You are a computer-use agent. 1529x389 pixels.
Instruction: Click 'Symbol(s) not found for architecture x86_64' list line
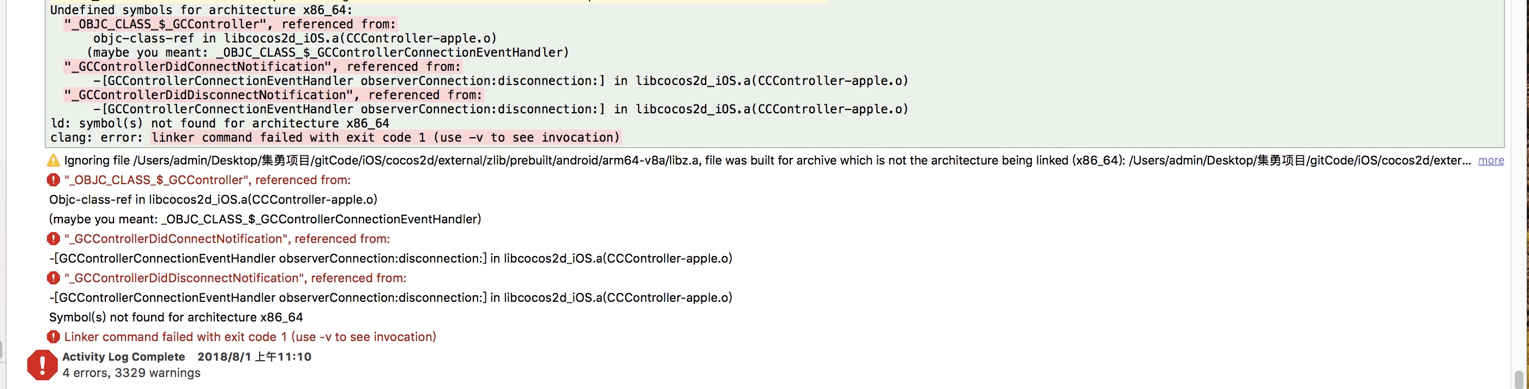[176, 317]
